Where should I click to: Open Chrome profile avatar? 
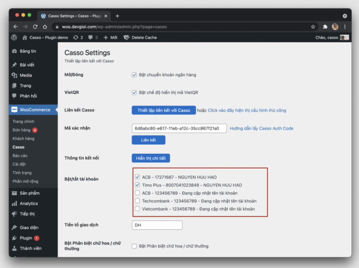[x=335, y=27]
